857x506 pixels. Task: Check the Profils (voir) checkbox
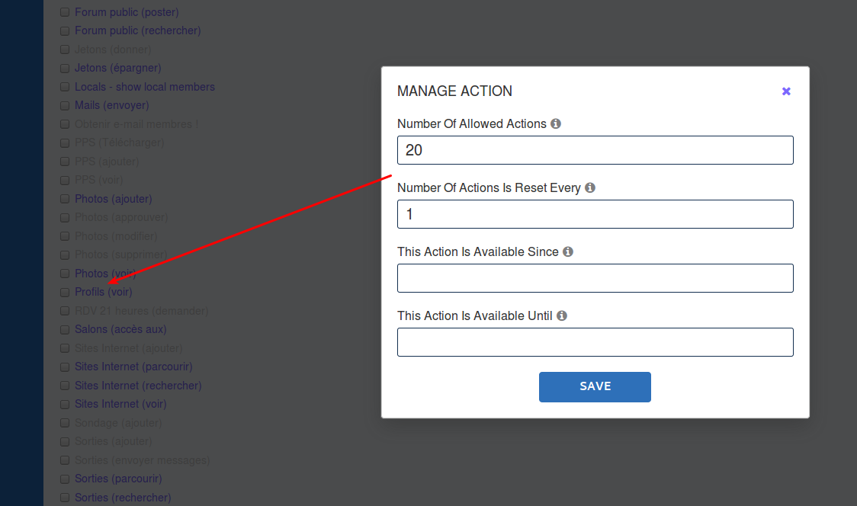pos(65,293)
